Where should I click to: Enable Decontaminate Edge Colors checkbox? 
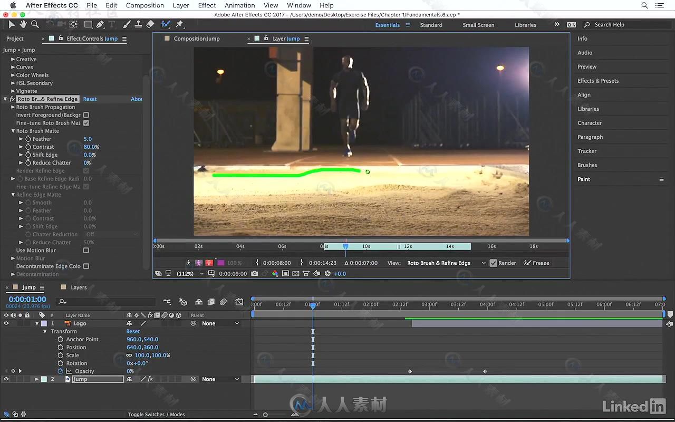(x=86, y=266)
